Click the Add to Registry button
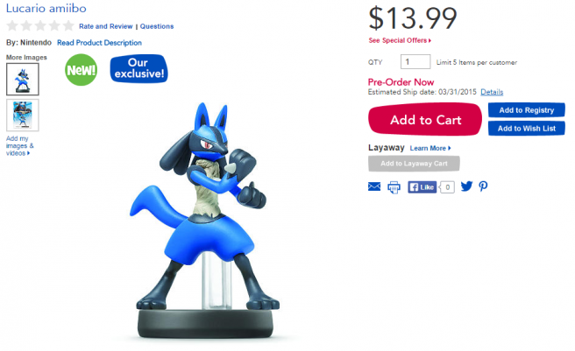This screenshot has width=575, height=351. tap(526, 110)
